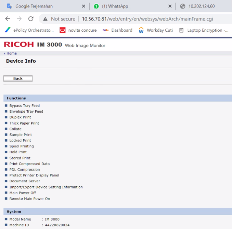232x229 pixels.
Task: Click the Google Terjemahan tab favicon
Action: [x=10, y=6]
